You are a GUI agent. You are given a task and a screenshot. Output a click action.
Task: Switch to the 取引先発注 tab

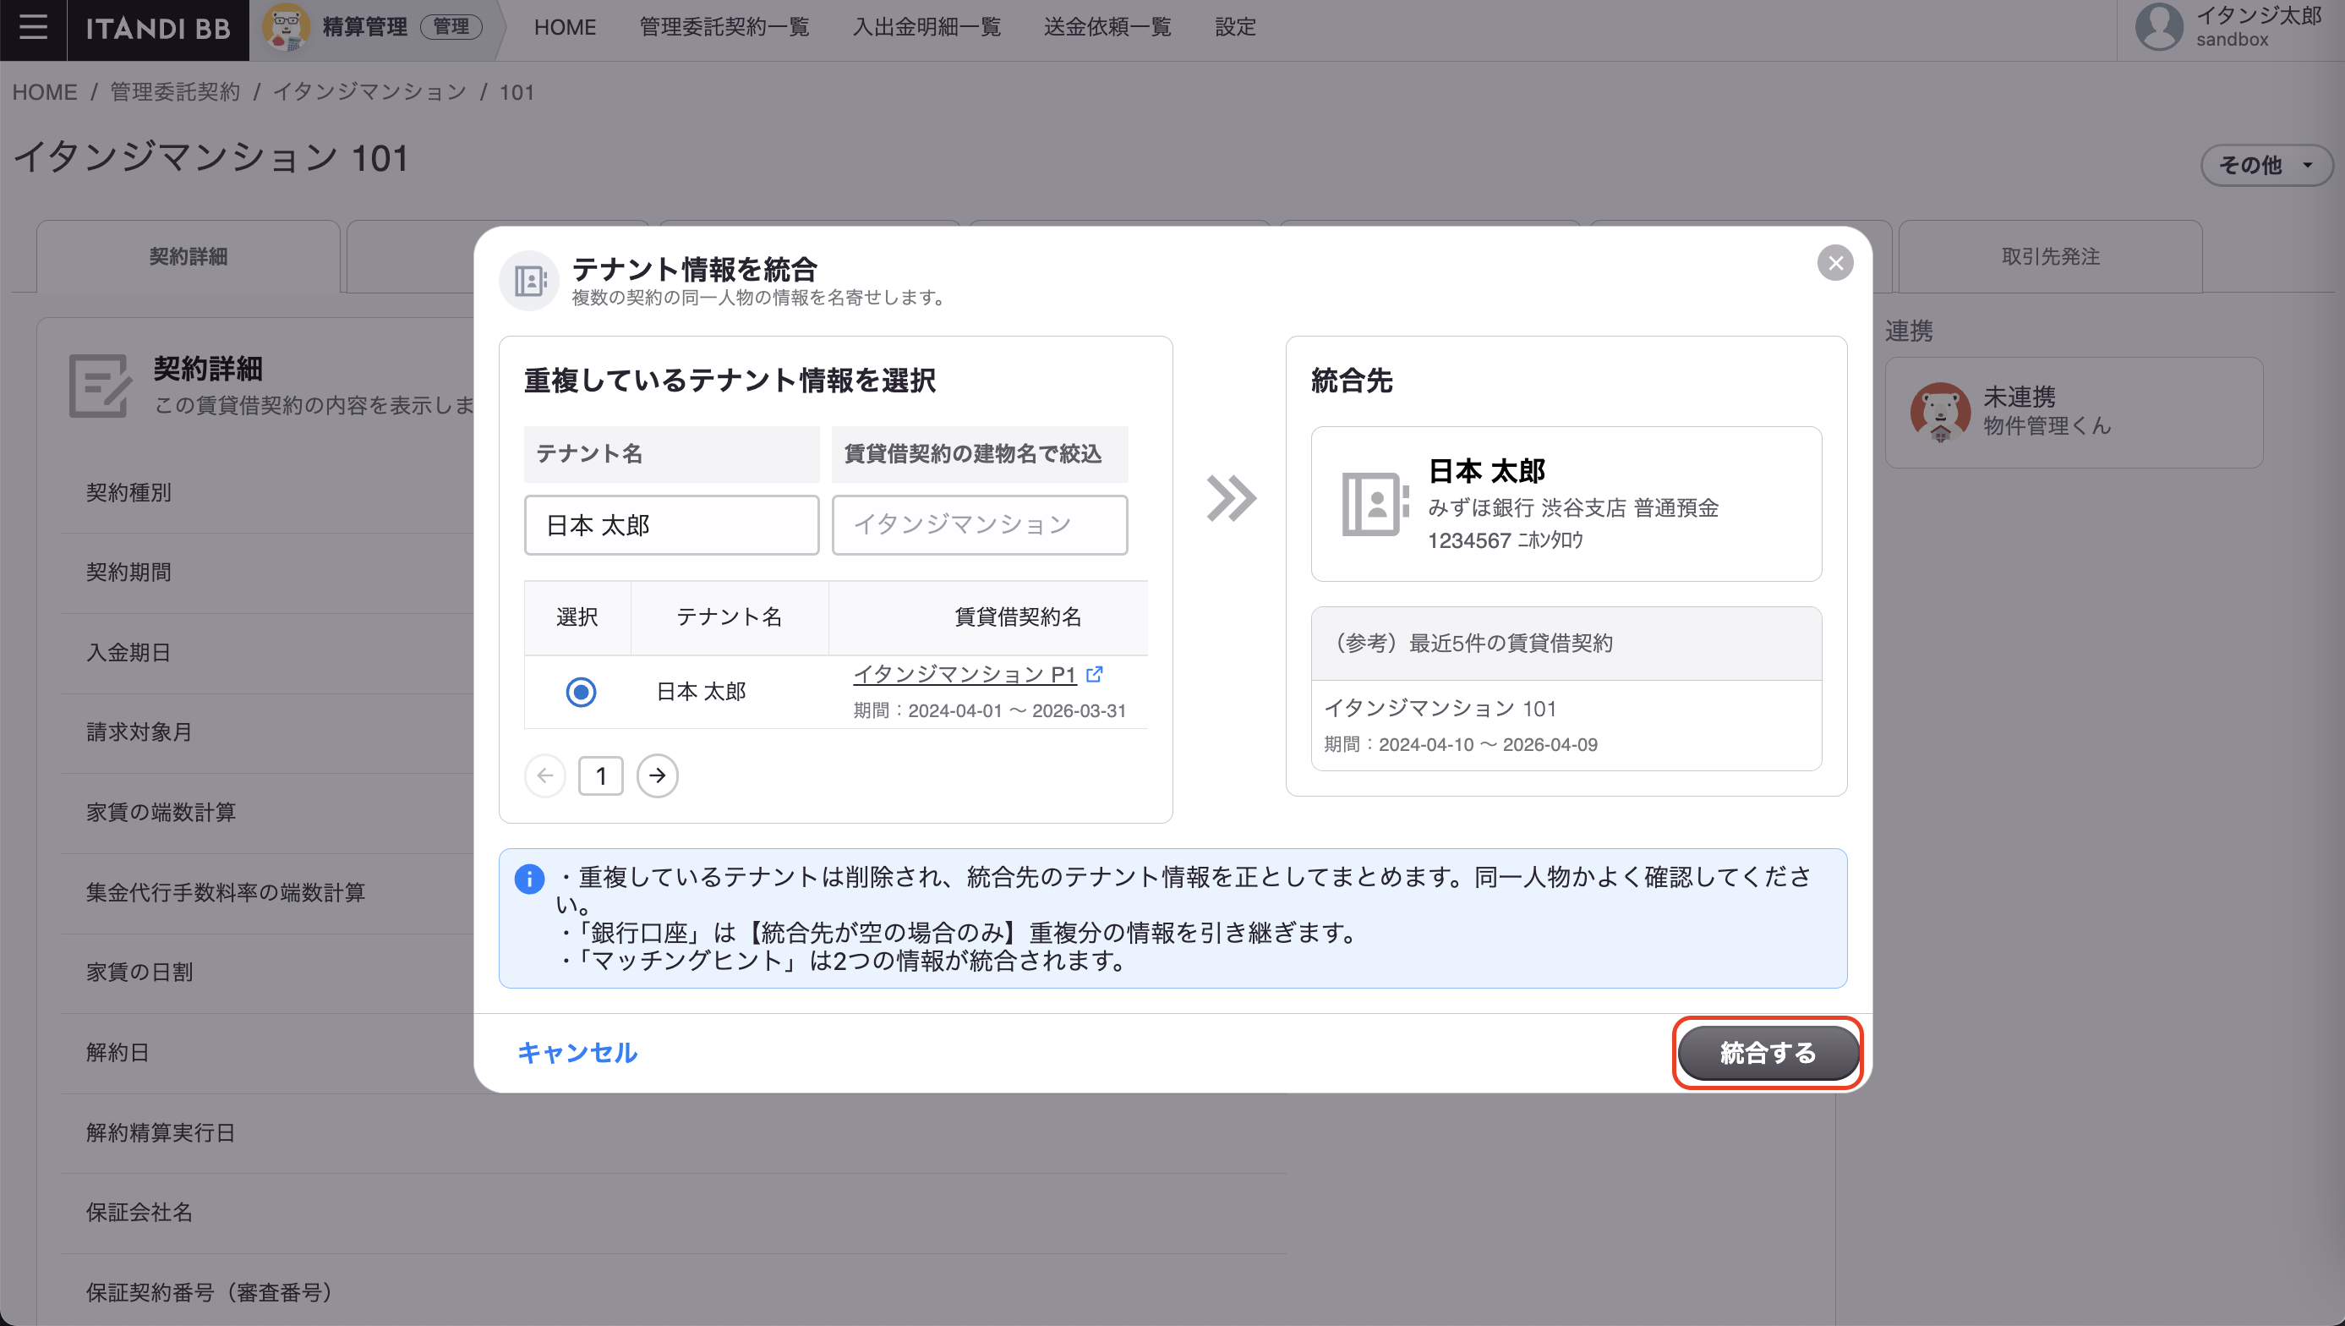click(x=2050, y=257)
